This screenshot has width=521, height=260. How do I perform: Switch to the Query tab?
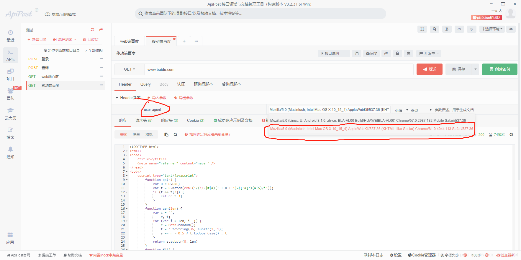tap(145, 84)
